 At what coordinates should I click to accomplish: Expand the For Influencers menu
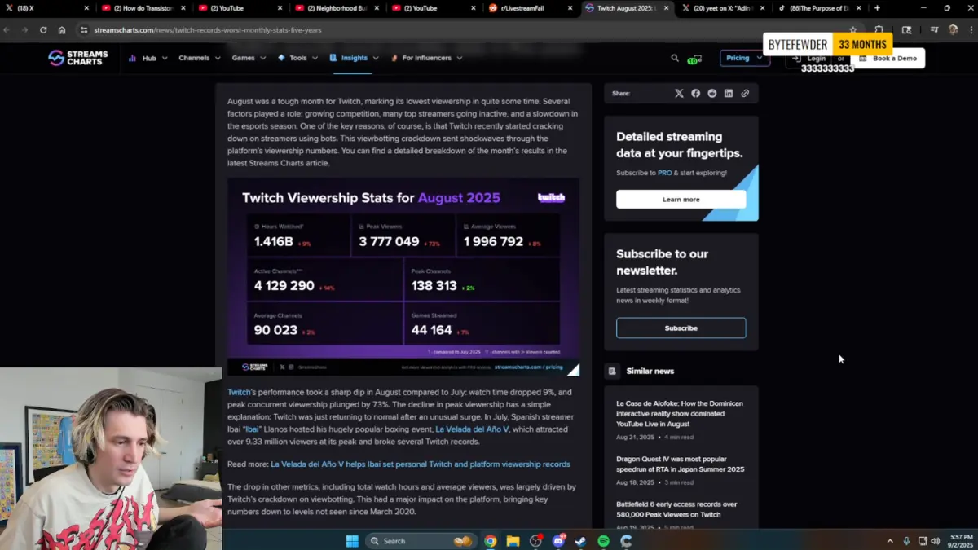pyautogui.click(x=426, y=58)
